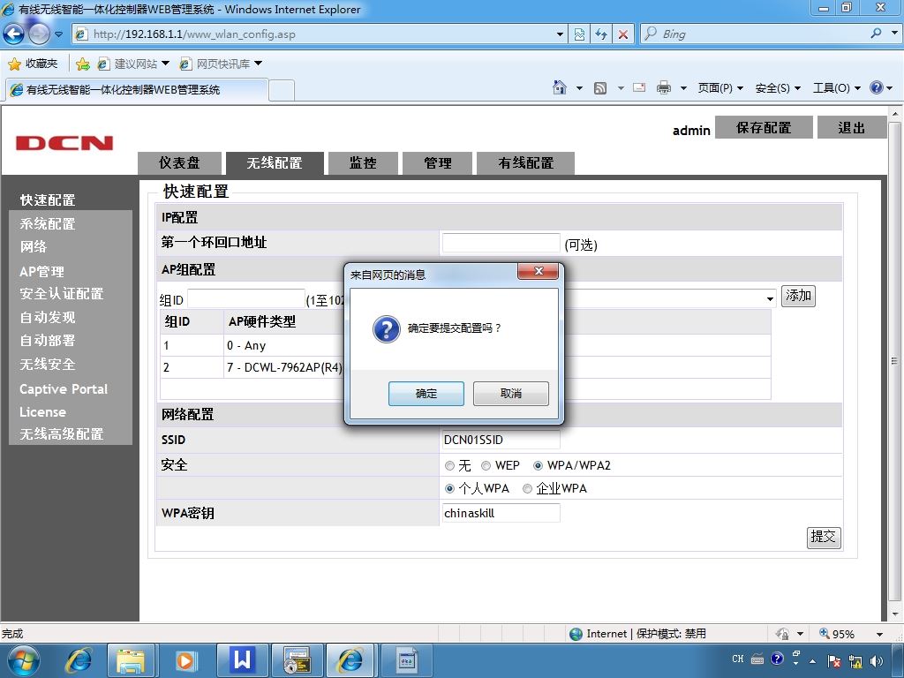
Task: Click 取消 in the confirmation dialog
Action: coord(511,394)
